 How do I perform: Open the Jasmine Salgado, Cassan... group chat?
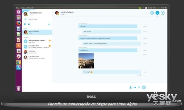click(x=37, y=41)
